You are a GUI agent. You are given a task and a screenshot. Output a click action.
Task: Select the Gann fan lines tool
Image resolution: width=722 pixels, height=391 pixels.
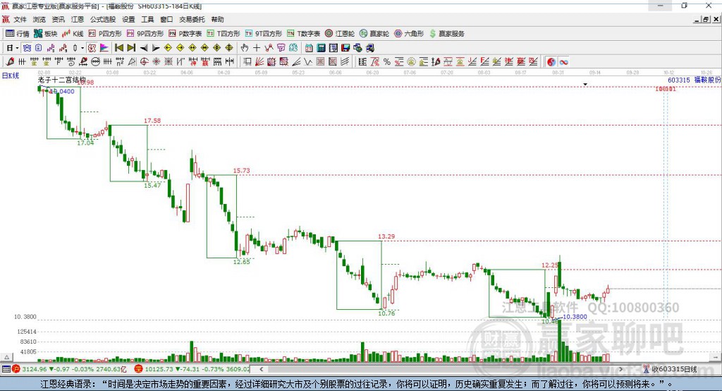point(259,62)
